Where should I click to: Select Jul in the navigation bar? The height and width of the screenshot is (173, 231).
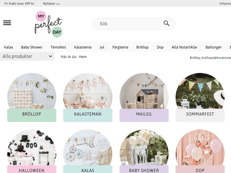pyautogui.click(x=102, y=47)
